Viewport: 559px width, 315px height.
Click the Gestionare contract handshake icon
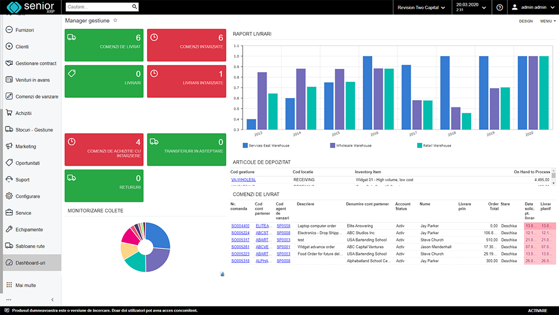[x=10, y=63]
